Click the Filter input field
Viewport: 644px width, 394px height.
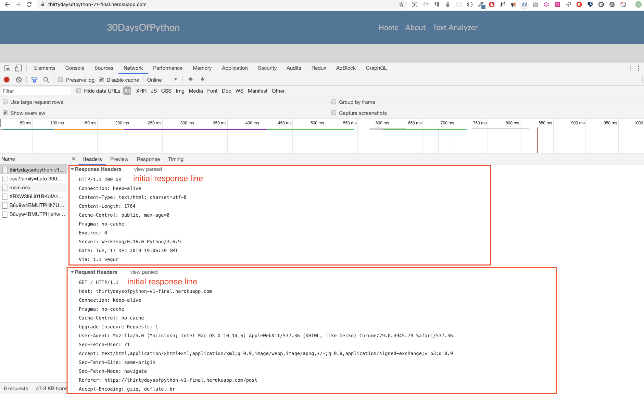[36, 91]
